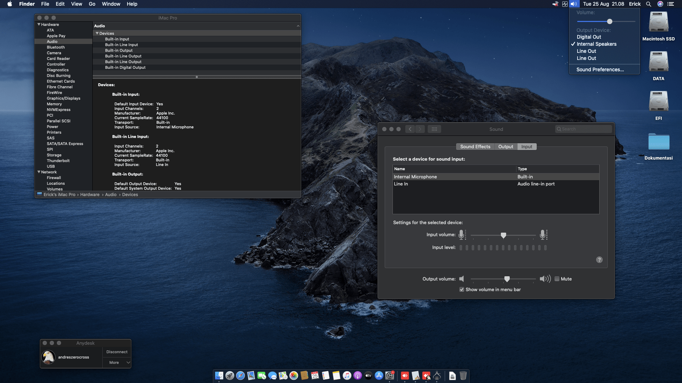Select Internal Microphone input device row
The width and height of the screenshot is (682, 383).
[x=496, y=177]
